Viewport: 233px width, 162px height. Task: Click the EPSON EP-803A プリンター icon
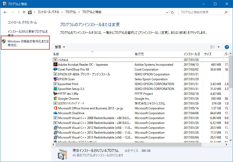point(55,74)
